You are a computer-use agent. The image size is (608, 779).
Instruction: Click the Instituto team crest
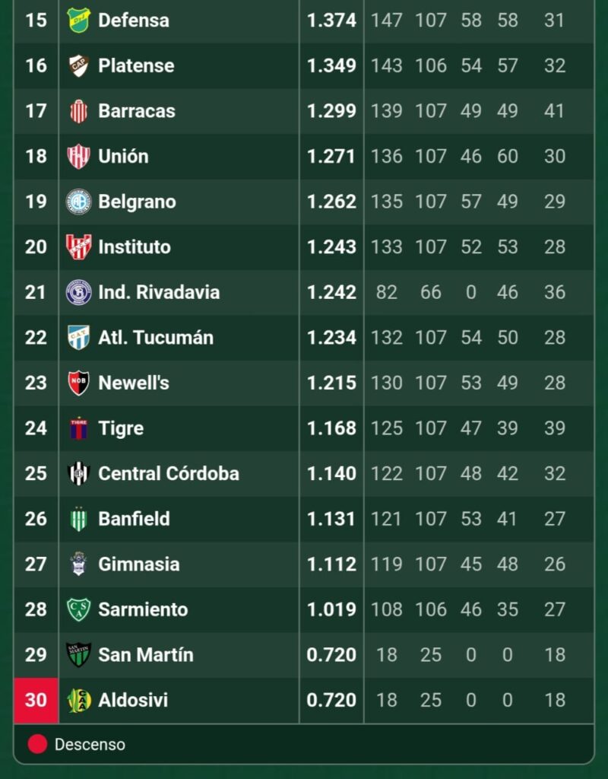(x=78, y=247)
